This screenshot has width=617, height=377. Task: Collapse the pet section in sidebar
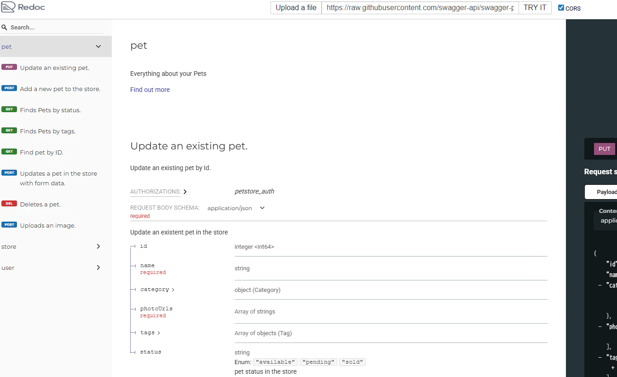tap(98, 46)
